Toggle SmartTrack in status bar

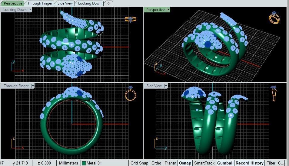coord(204,163)
